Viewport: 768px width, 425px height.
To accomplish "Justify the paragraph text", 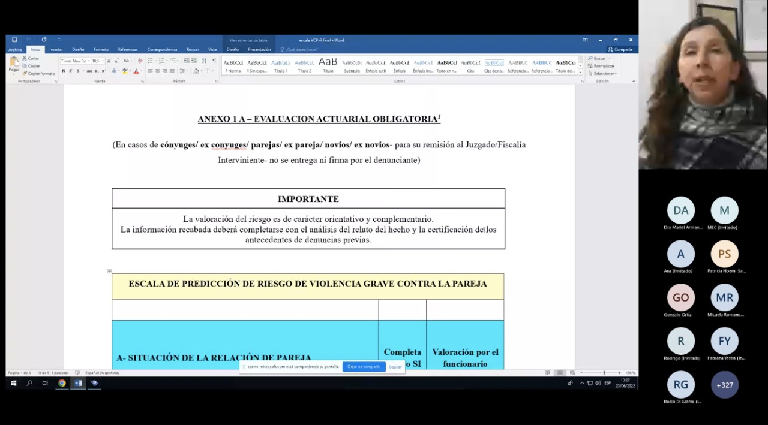I will pos(172,71).
